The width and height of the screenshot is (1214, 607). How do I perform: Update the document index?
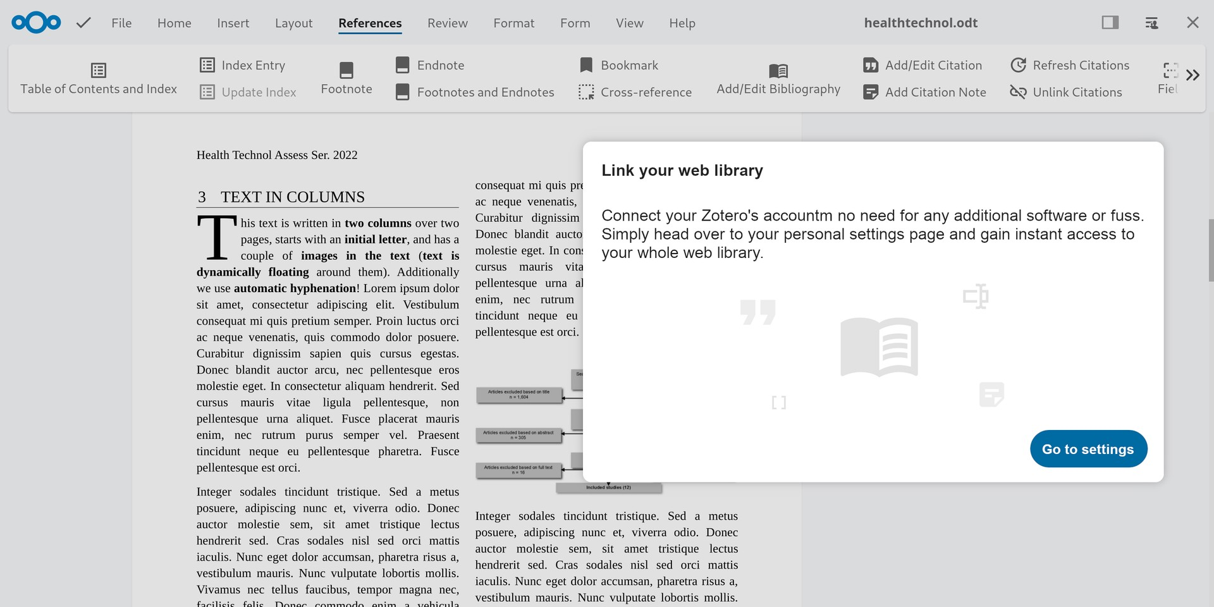coord(248,92)
